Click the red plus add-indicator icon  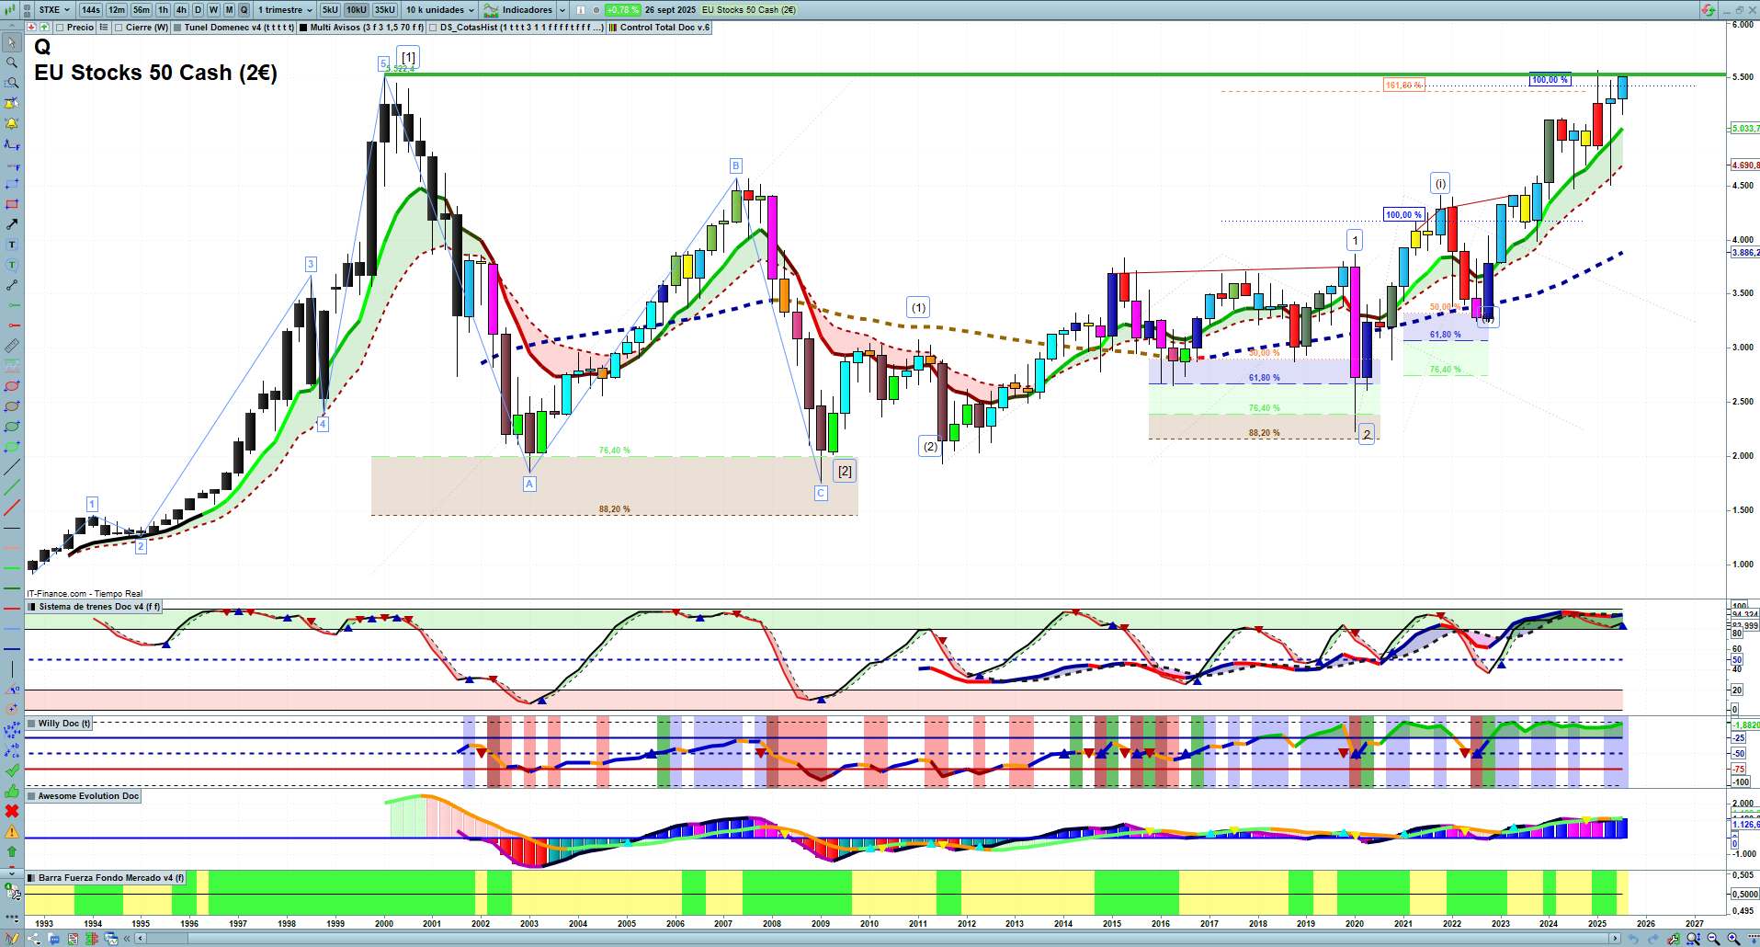tap(31, 28)
